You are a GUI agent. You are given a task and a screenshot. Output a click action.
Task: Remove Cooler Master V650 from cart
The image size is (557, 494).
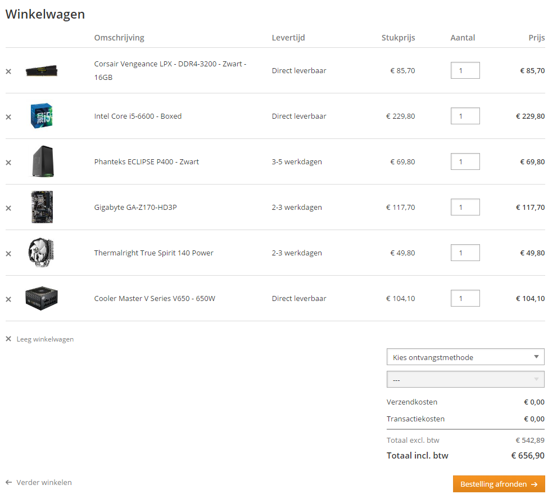click(8, 299)
